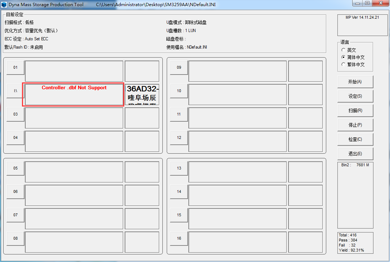The height and width of the screenshot is (262, 390).
Task: Click port button 12
Action: point(179,137)
